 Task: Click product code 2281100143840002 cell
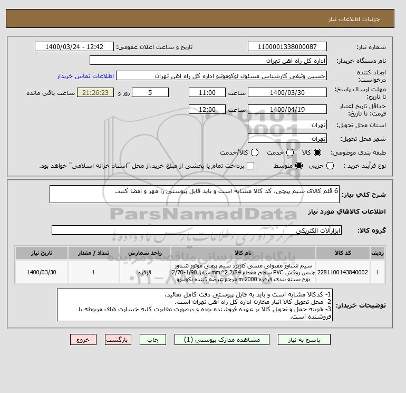coord(343,272)
